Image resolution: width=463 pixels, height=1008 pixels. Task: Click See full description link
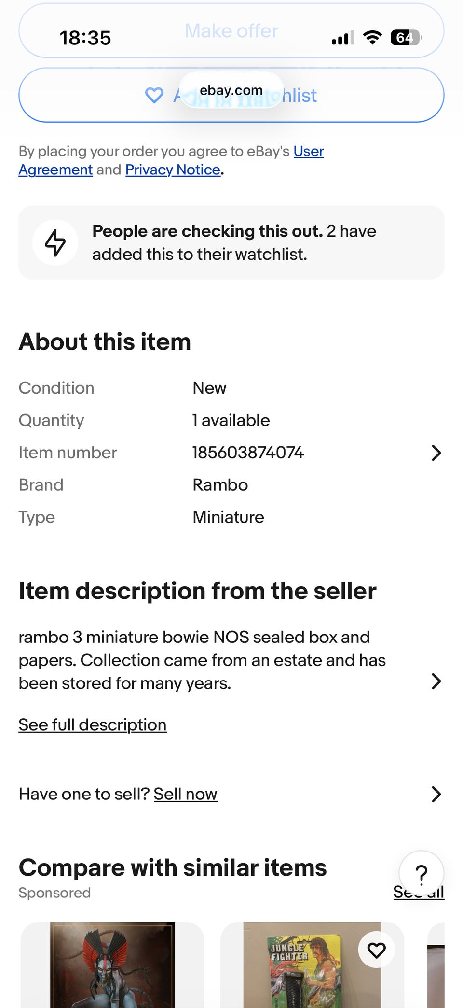tap(93, 724)
